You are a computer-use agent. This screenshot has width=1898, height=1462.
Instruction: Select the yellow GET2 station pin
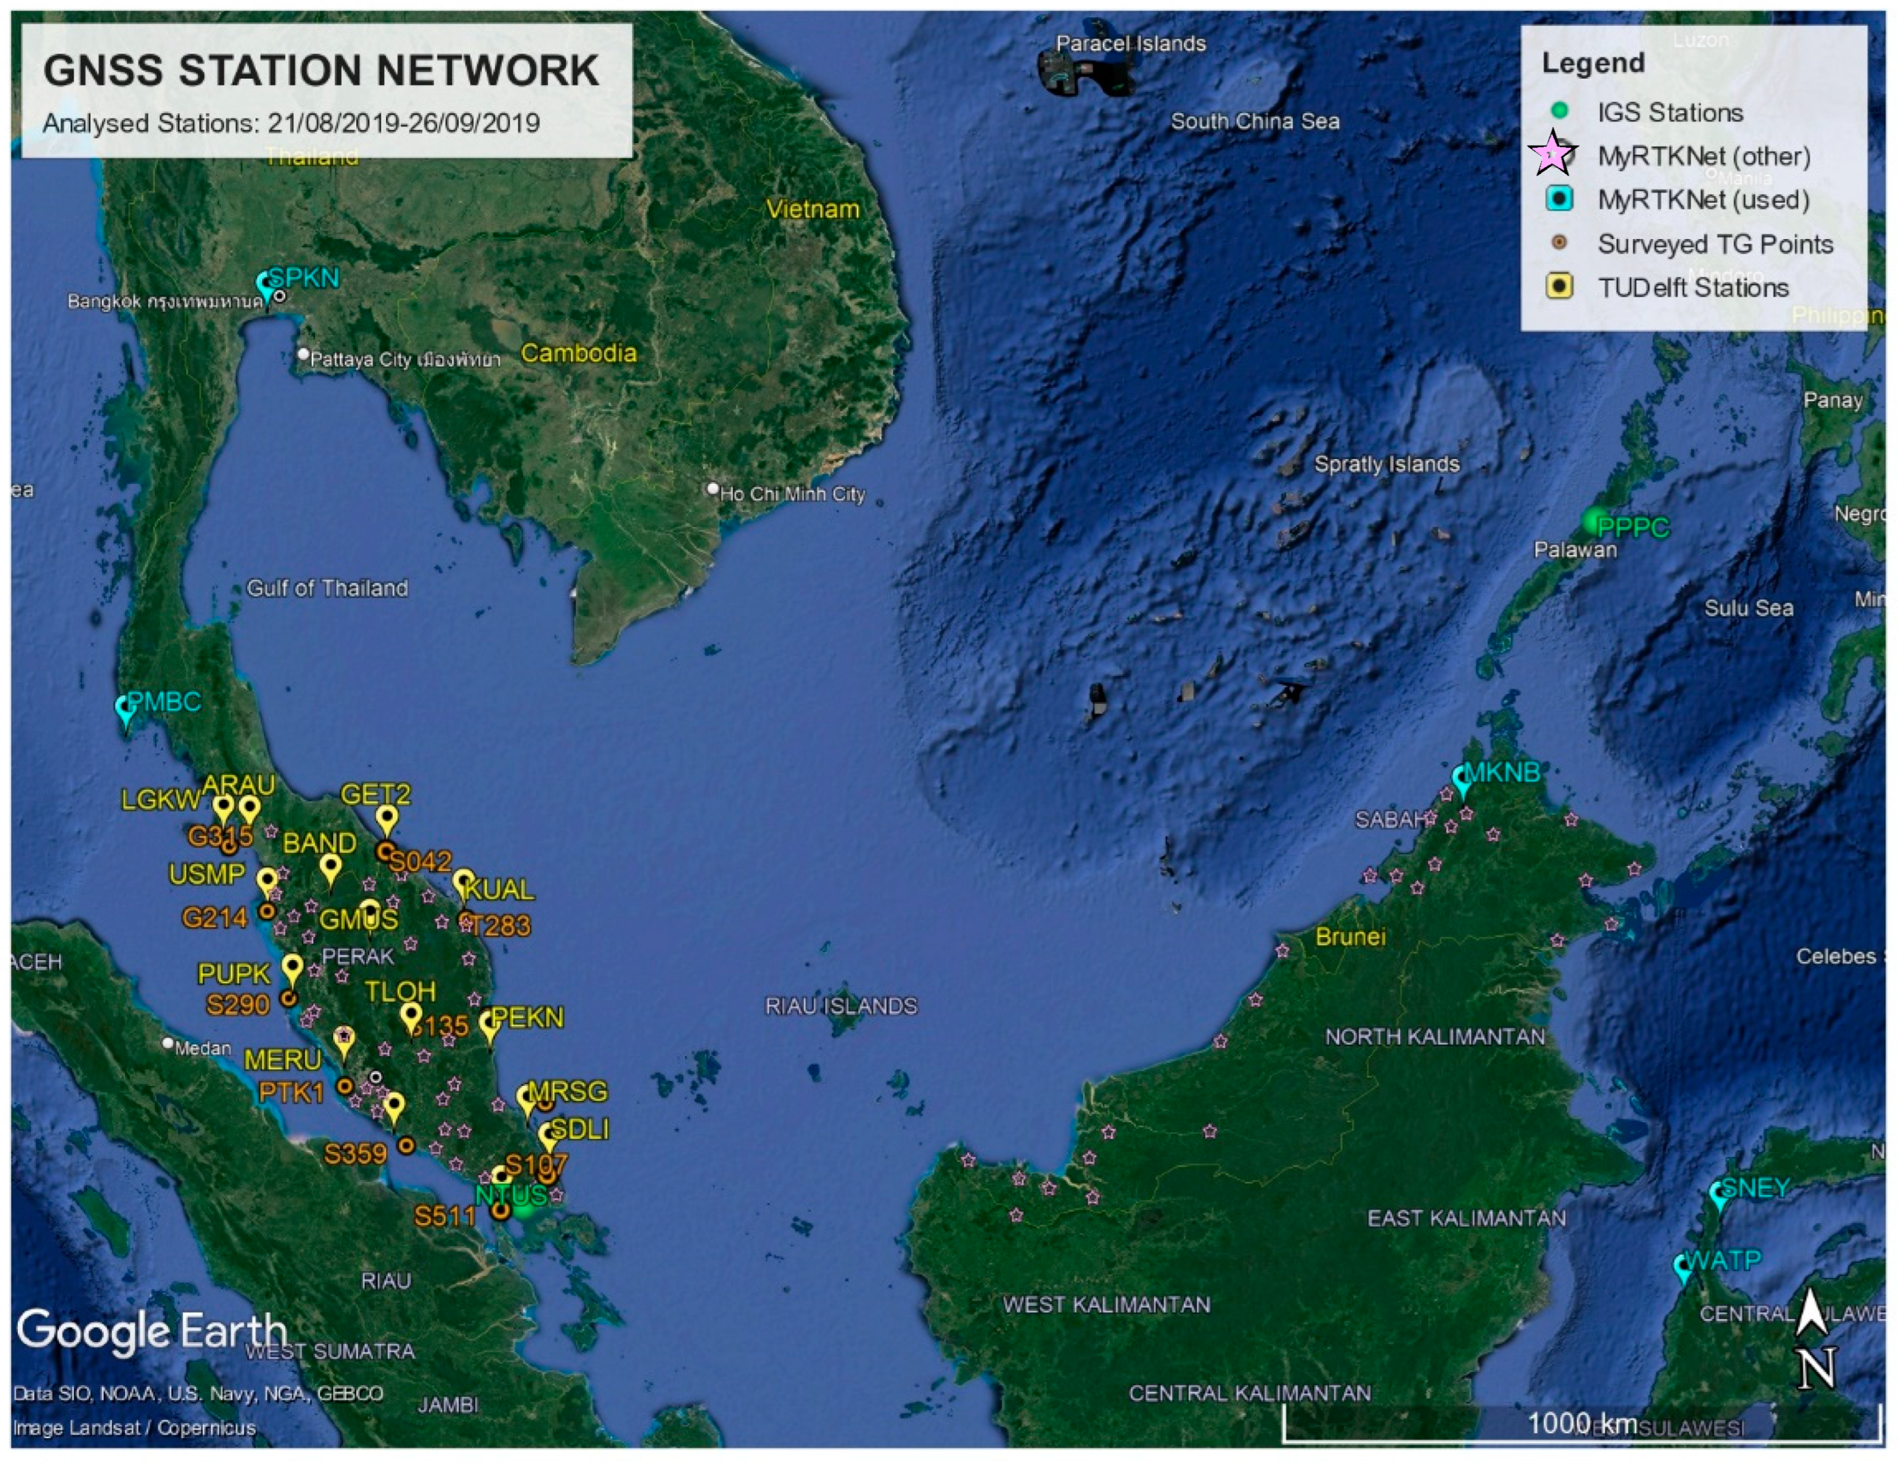pos(387,818)
